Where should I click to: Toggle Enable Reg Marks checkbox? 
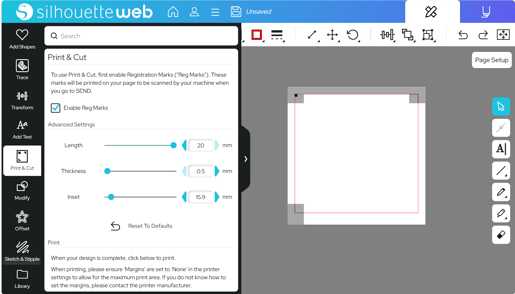(56, 108)
